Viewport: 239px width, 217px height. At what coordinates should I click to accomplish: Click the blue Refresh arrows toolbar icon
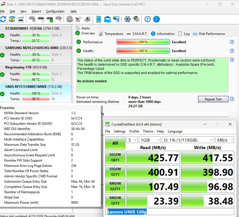[3, 19]
